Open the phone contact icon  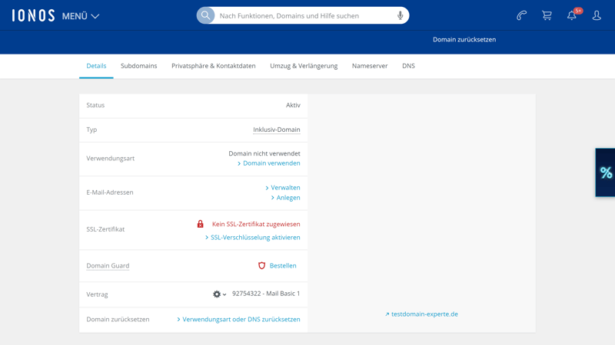tap(521, 15)
